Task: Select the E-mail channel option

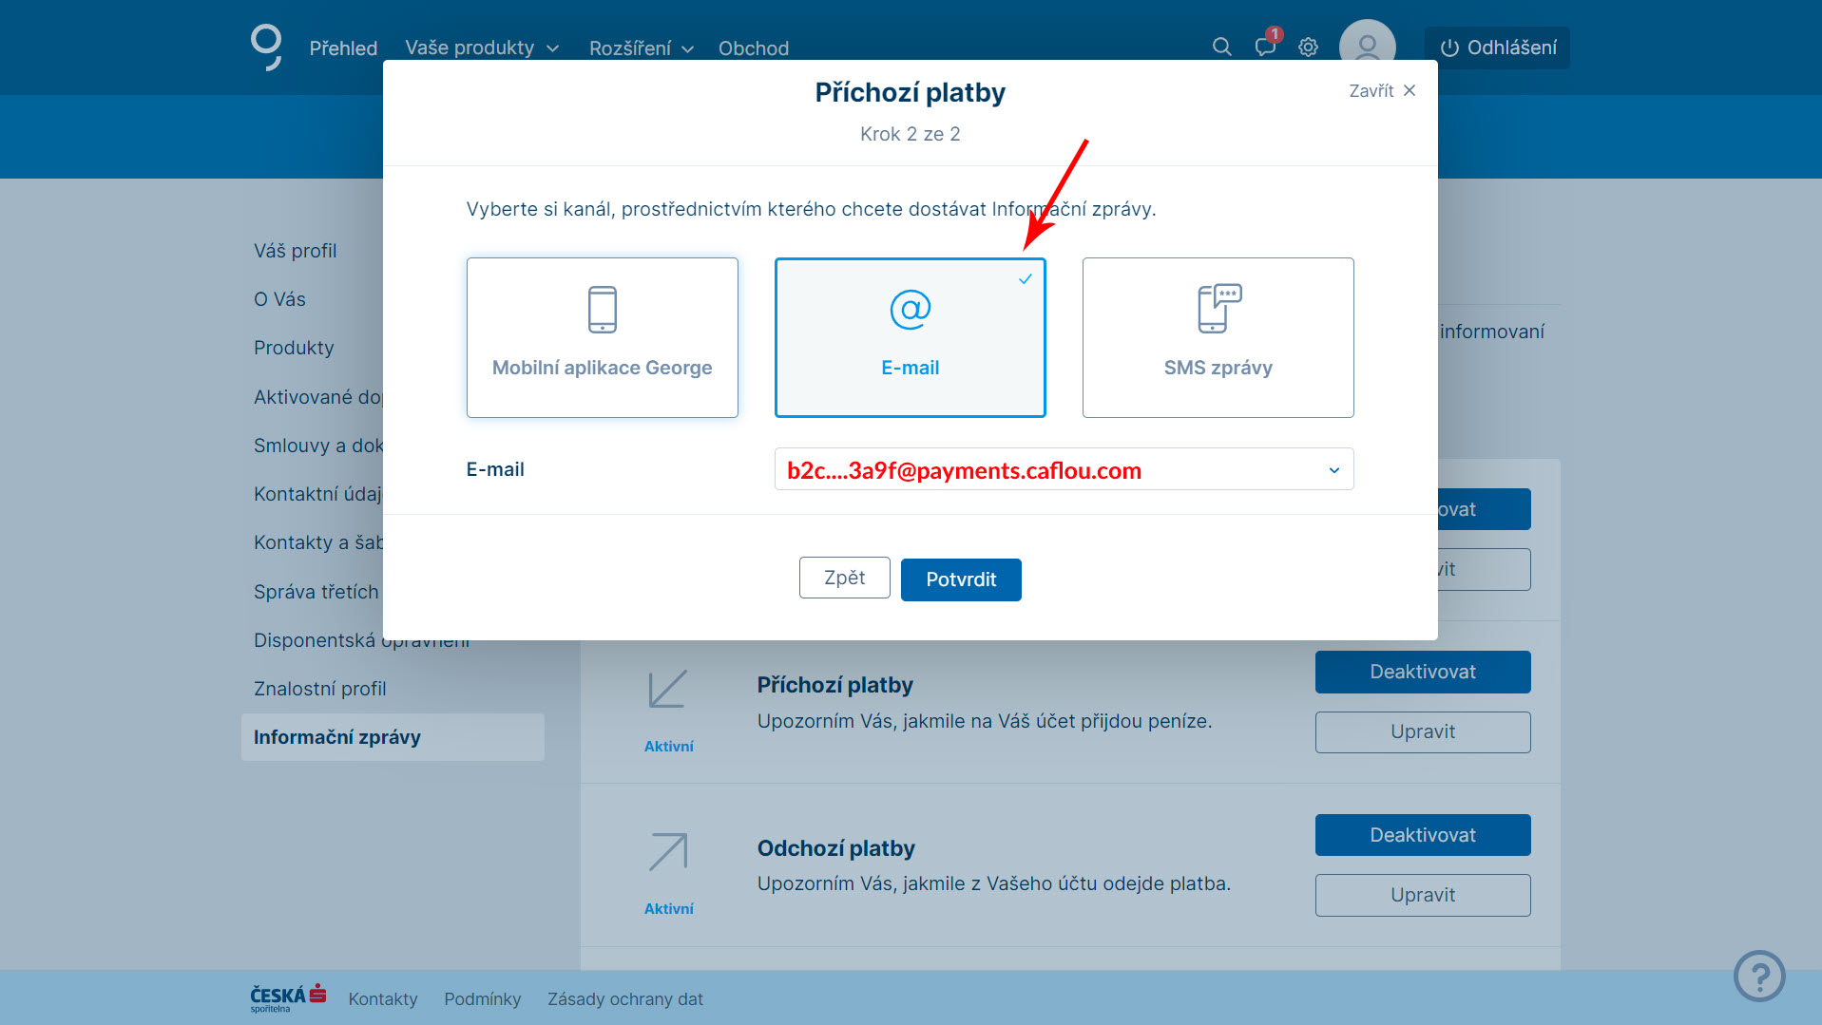Action: coord(910,337)
